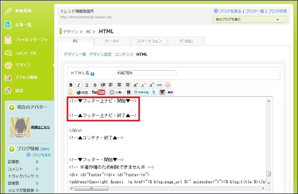Click avatar 詳細はこちら link
Viewport: 298px width, 194px height.
(41, 127)
